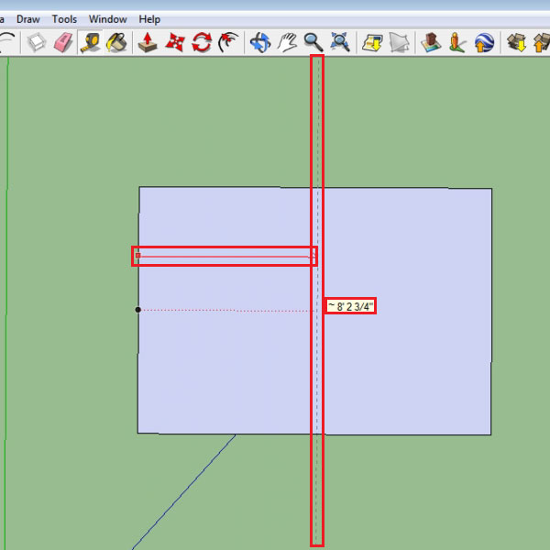Open the Draw menu
Screen dimensions: 550x550
click(x=28, y=19)
